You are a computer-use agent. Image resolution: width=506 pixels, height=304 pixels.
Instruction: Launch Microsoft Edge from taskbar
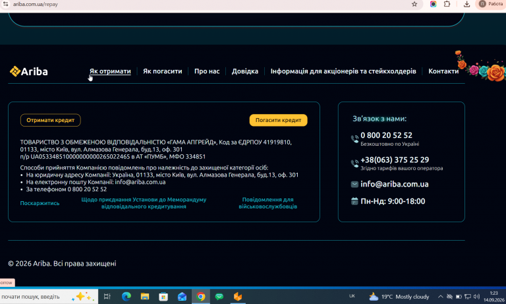[126, 297]
